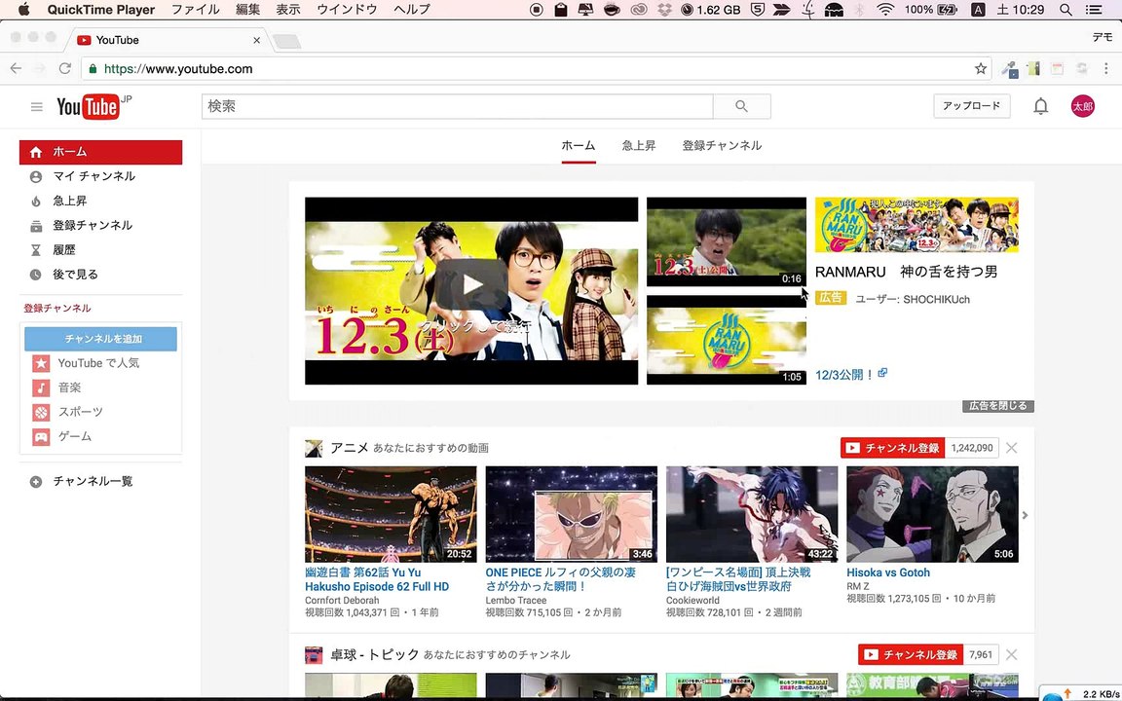This screenshot has width=1122, height=701.
Task: Open 履歴 in the sidebar
Action: 101,249
